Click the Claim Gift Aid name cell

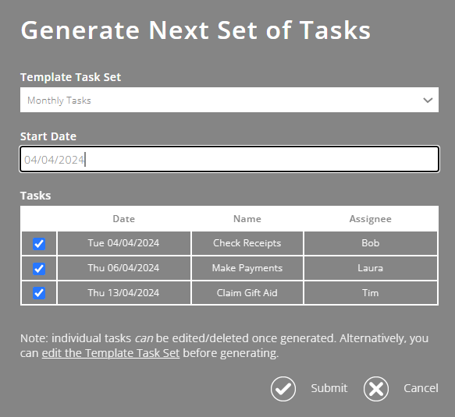tap(247, 293)
